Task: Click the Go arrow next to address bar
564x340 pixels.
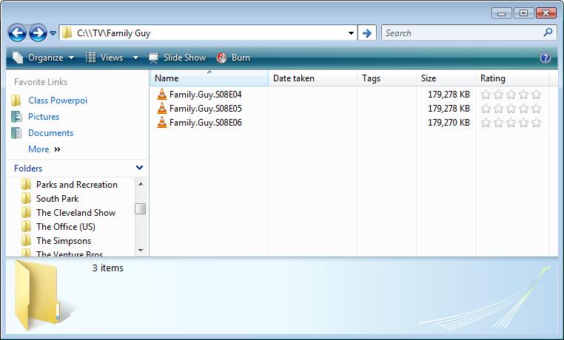Action: pos(367,33)
